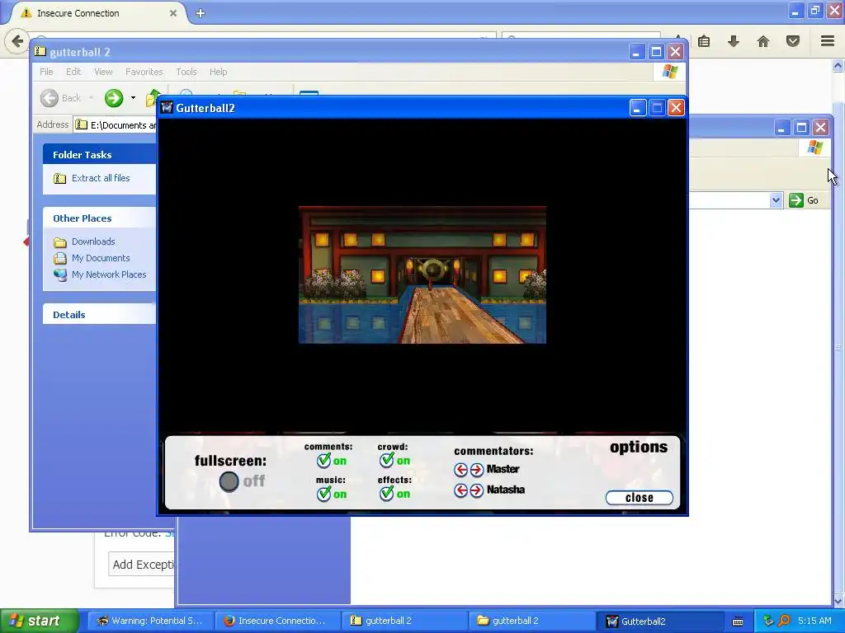Minimize the Gutterball2 game window
The height and width of the screenshot is (633, 845).
point(638,108)
